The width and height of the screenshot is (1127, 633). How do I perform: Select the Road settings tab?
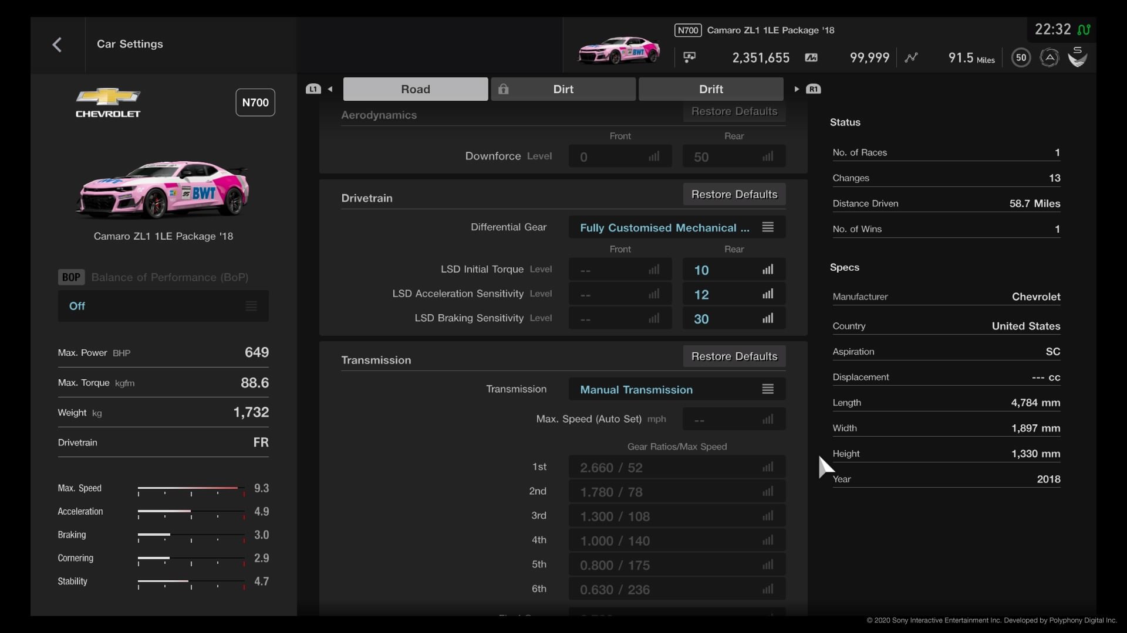(416, 89)
